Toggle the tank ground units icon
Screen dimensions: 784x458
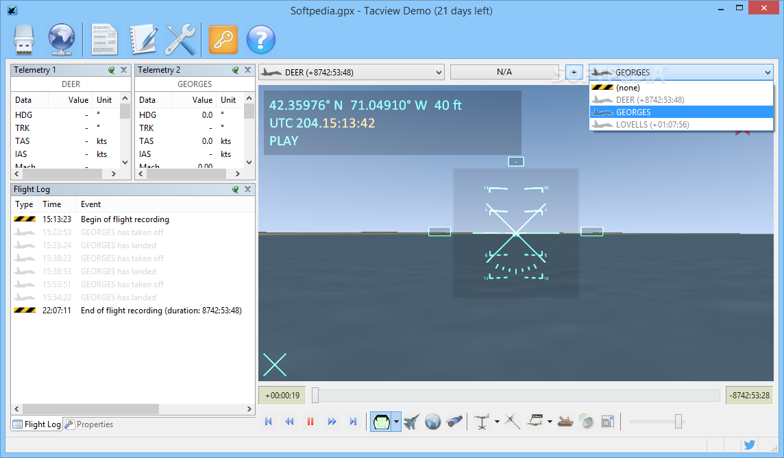coord(565,422)
